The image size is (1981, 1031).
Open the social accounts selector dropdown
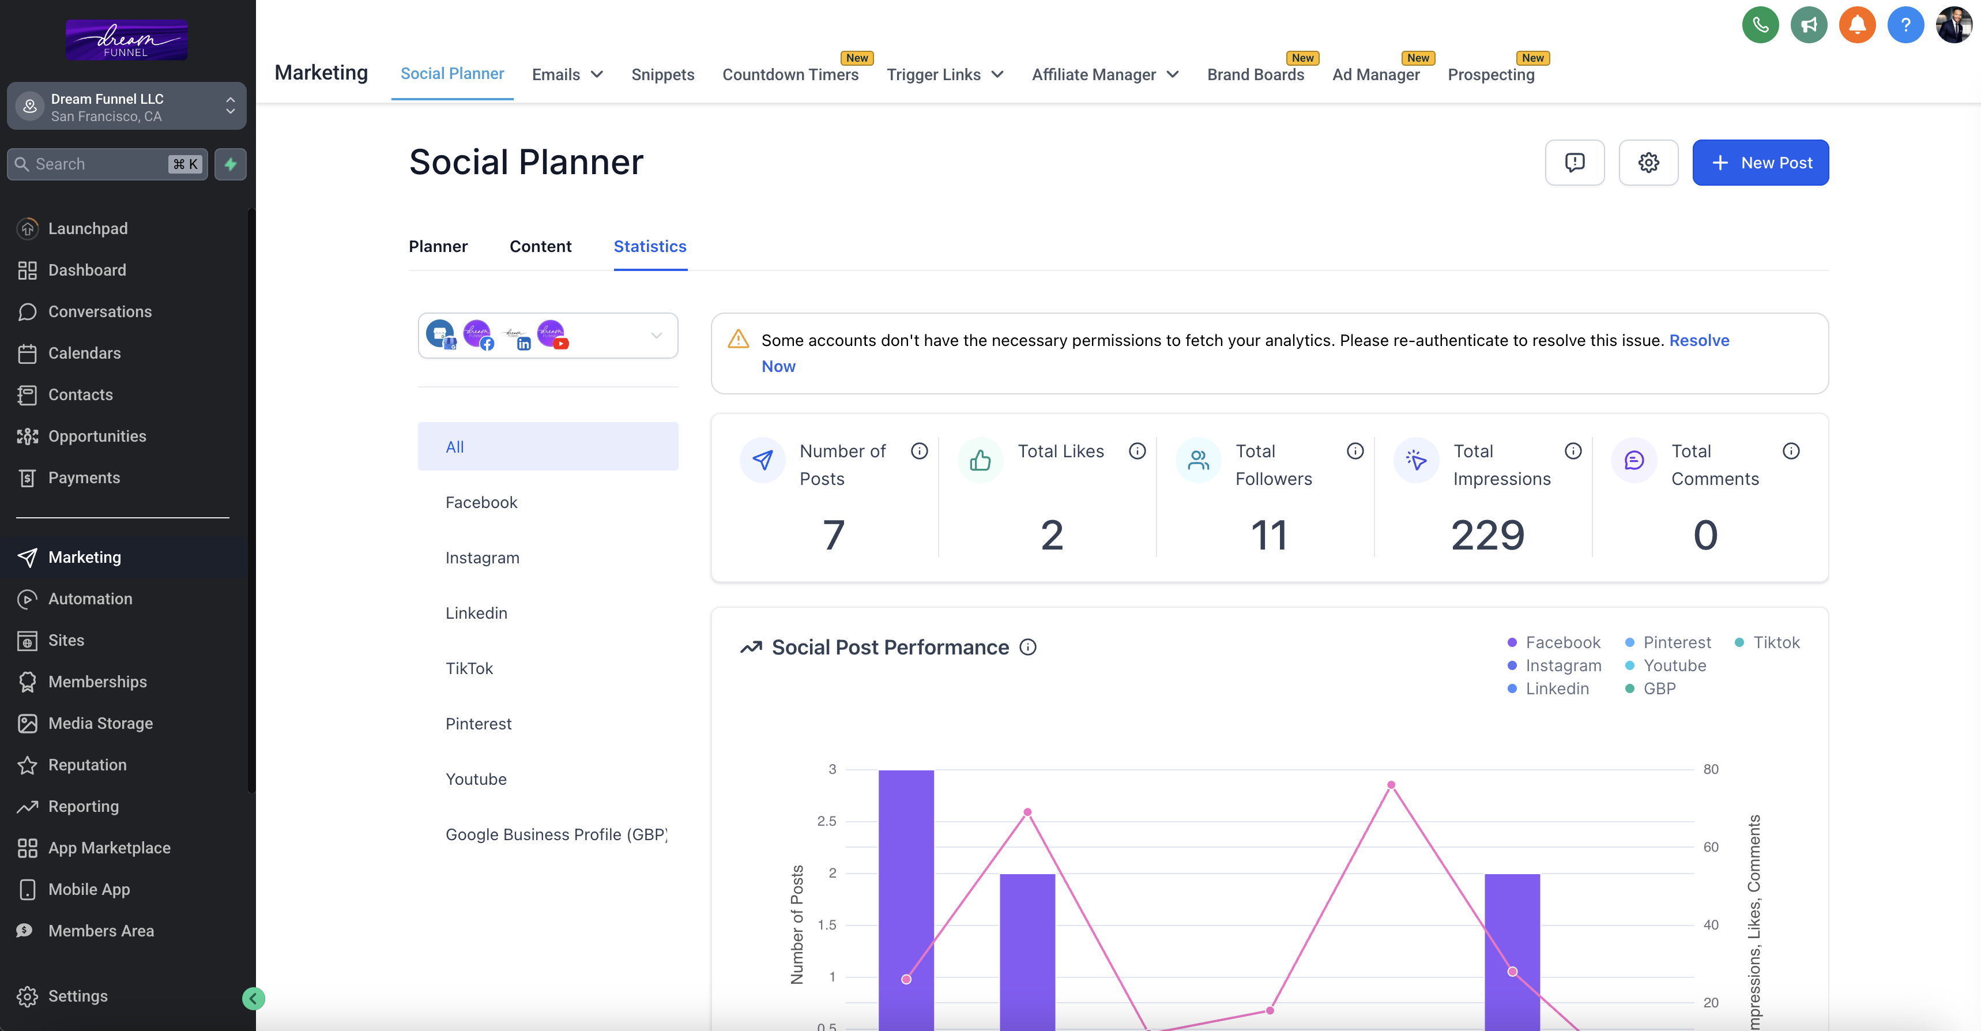pyautogui.click(x=548, y=336)
